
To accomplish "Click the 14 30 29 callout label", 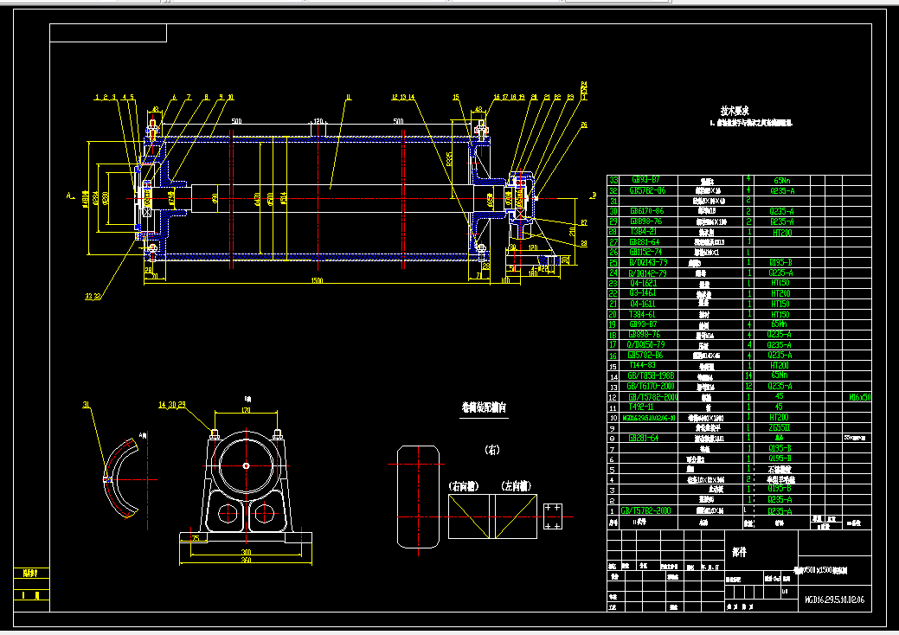I will click(172, 405).
